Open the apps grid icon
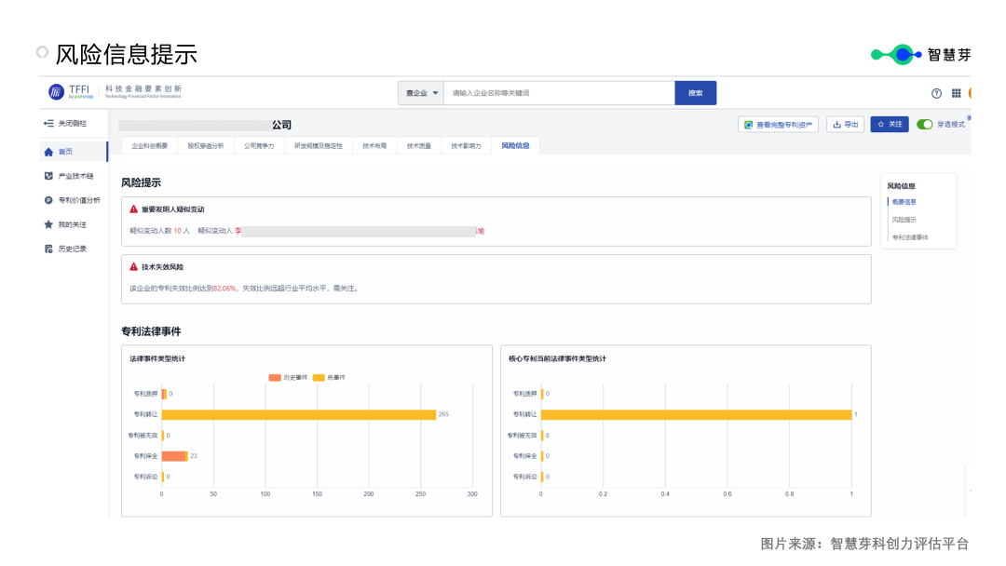The image size is (1006, 566). (x=956, y=93)
